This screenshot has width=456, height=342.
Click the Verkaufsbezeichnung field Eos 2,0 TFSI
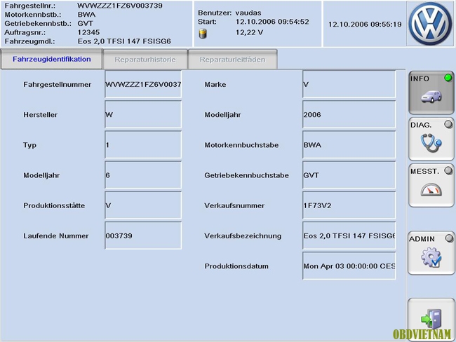(349, 235)
